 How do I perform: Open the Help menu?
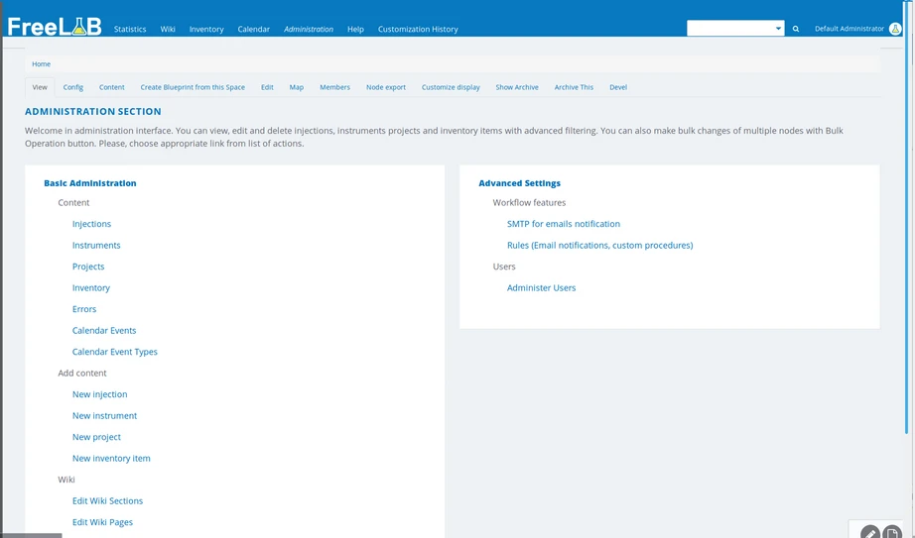point(355,29)
